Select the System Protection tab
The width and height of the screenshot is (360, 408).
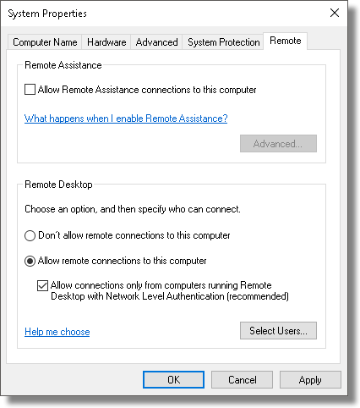coord(224,42)
